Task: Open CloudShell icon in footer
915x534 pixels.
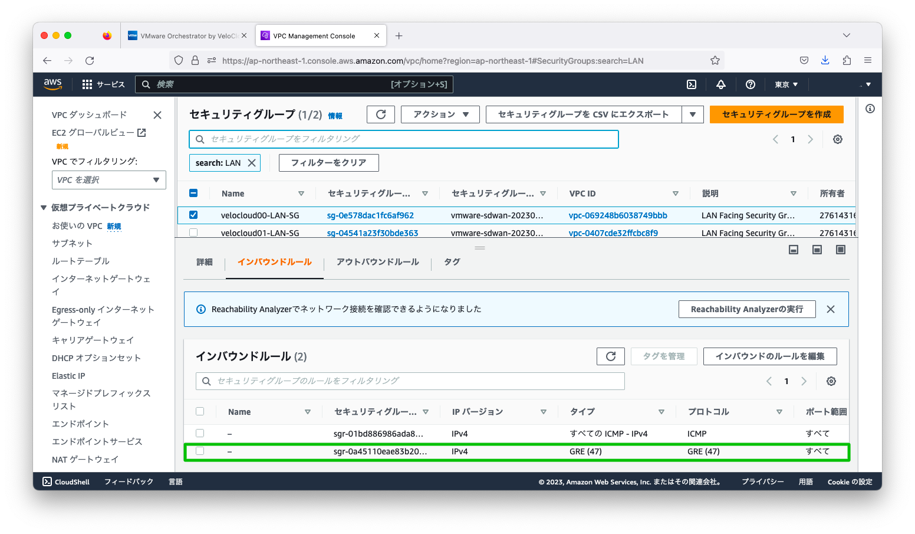Action: point(47,482)
